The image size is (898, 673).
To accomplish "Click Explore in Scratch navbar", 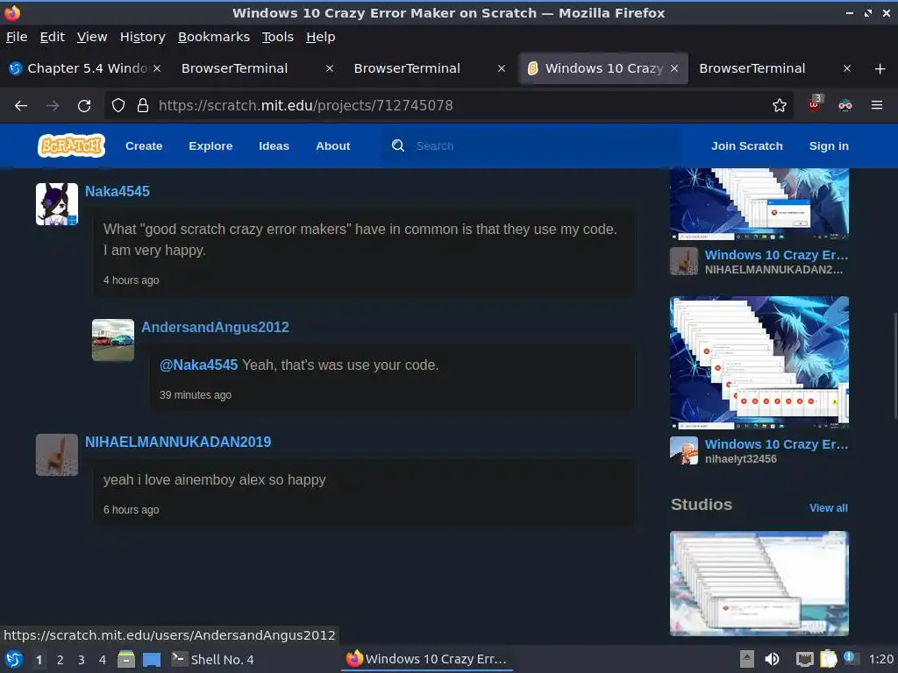I will pyautogui.click(x=210, y=146).
